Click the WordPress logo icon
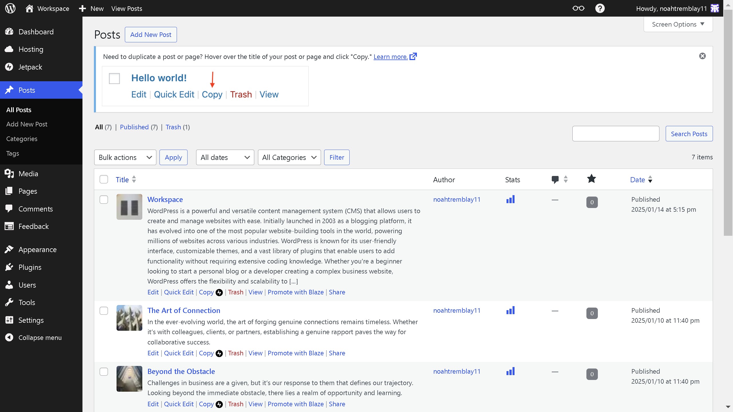The image size is (733, 412). click(x=10, y=8)
